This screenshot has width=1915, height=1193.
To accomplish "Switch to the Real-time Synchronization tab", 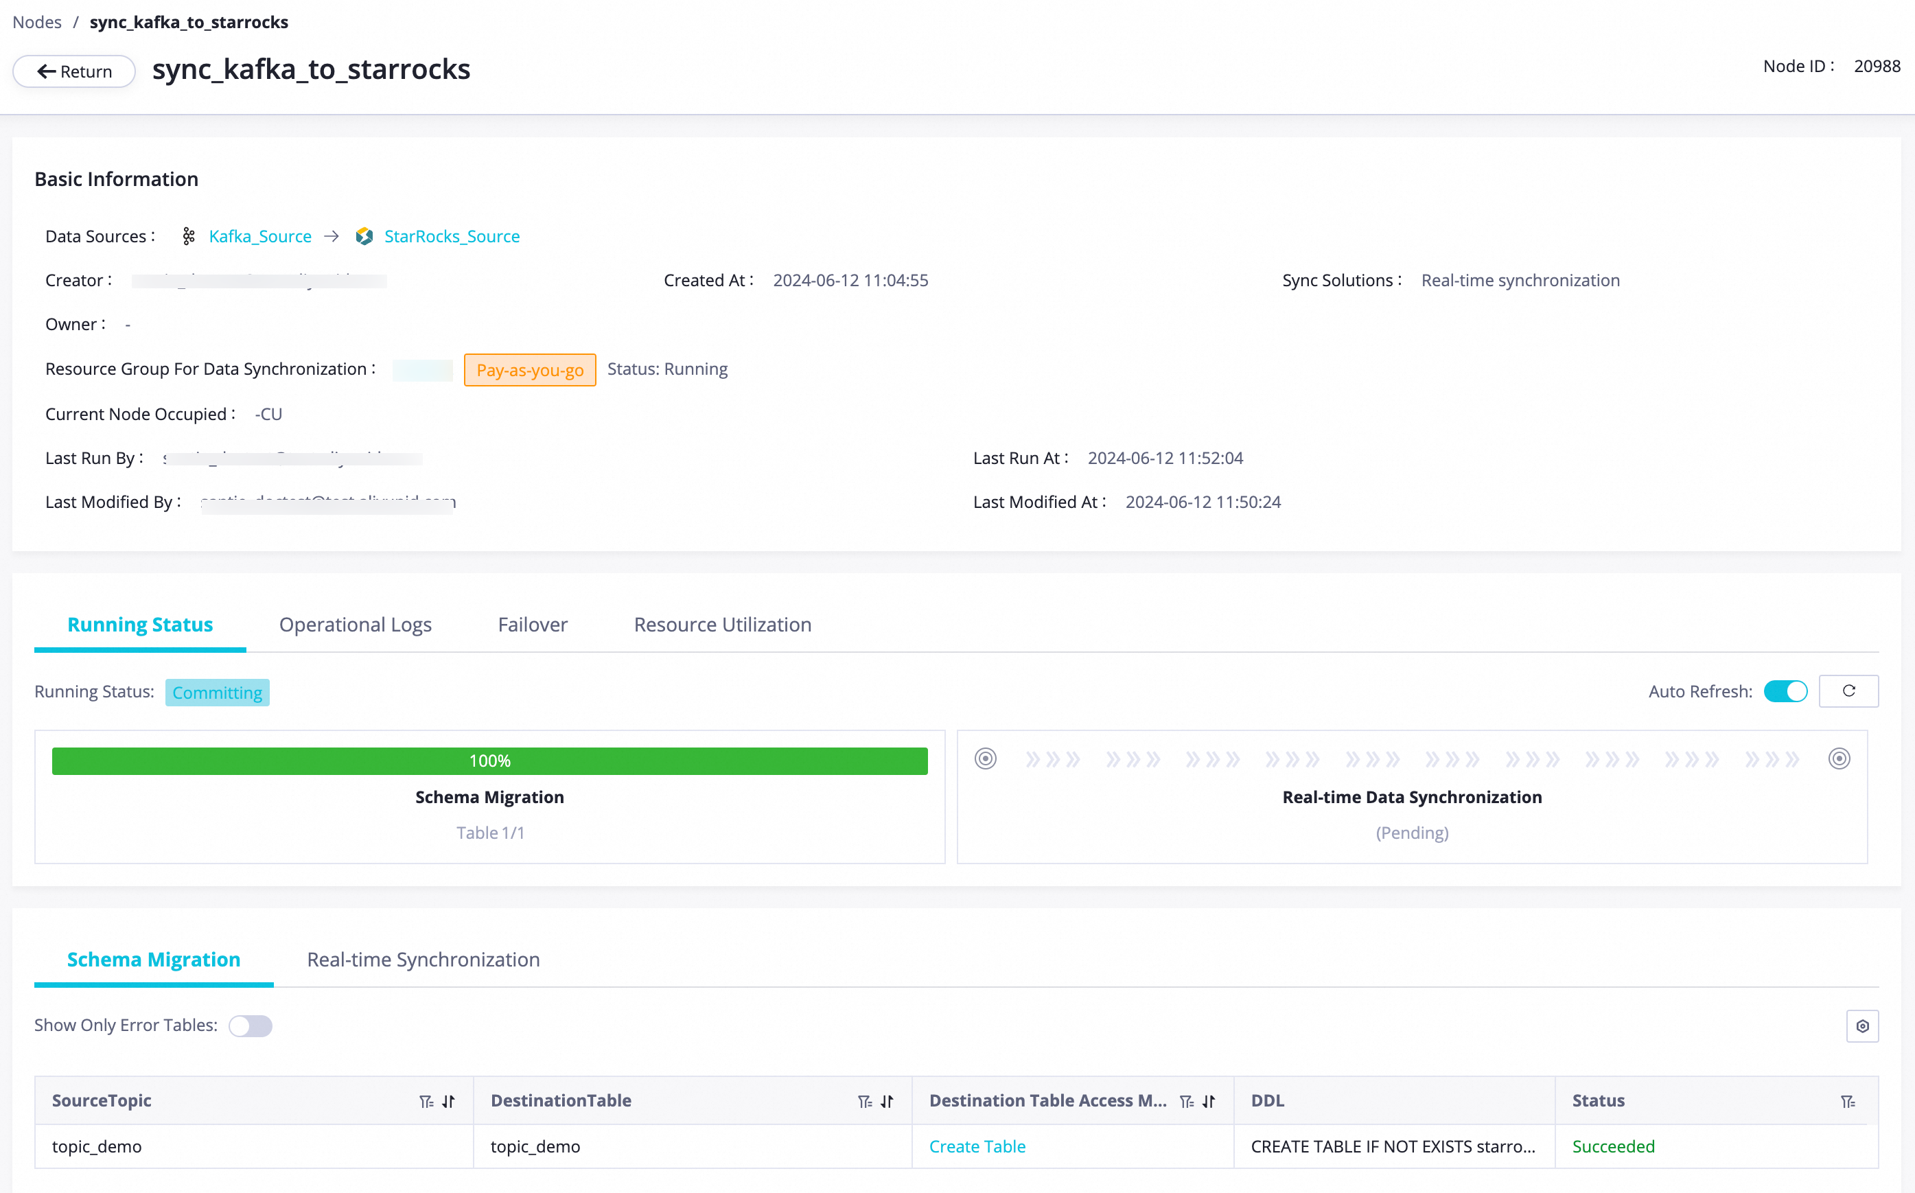I will pos(423,960).
